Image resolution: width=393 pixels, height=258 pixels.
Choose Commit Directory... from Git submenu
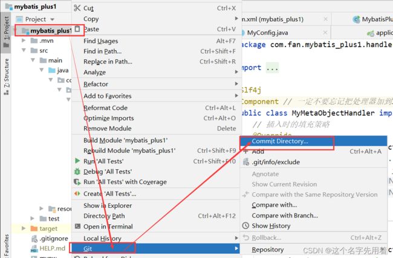(313, 141)
